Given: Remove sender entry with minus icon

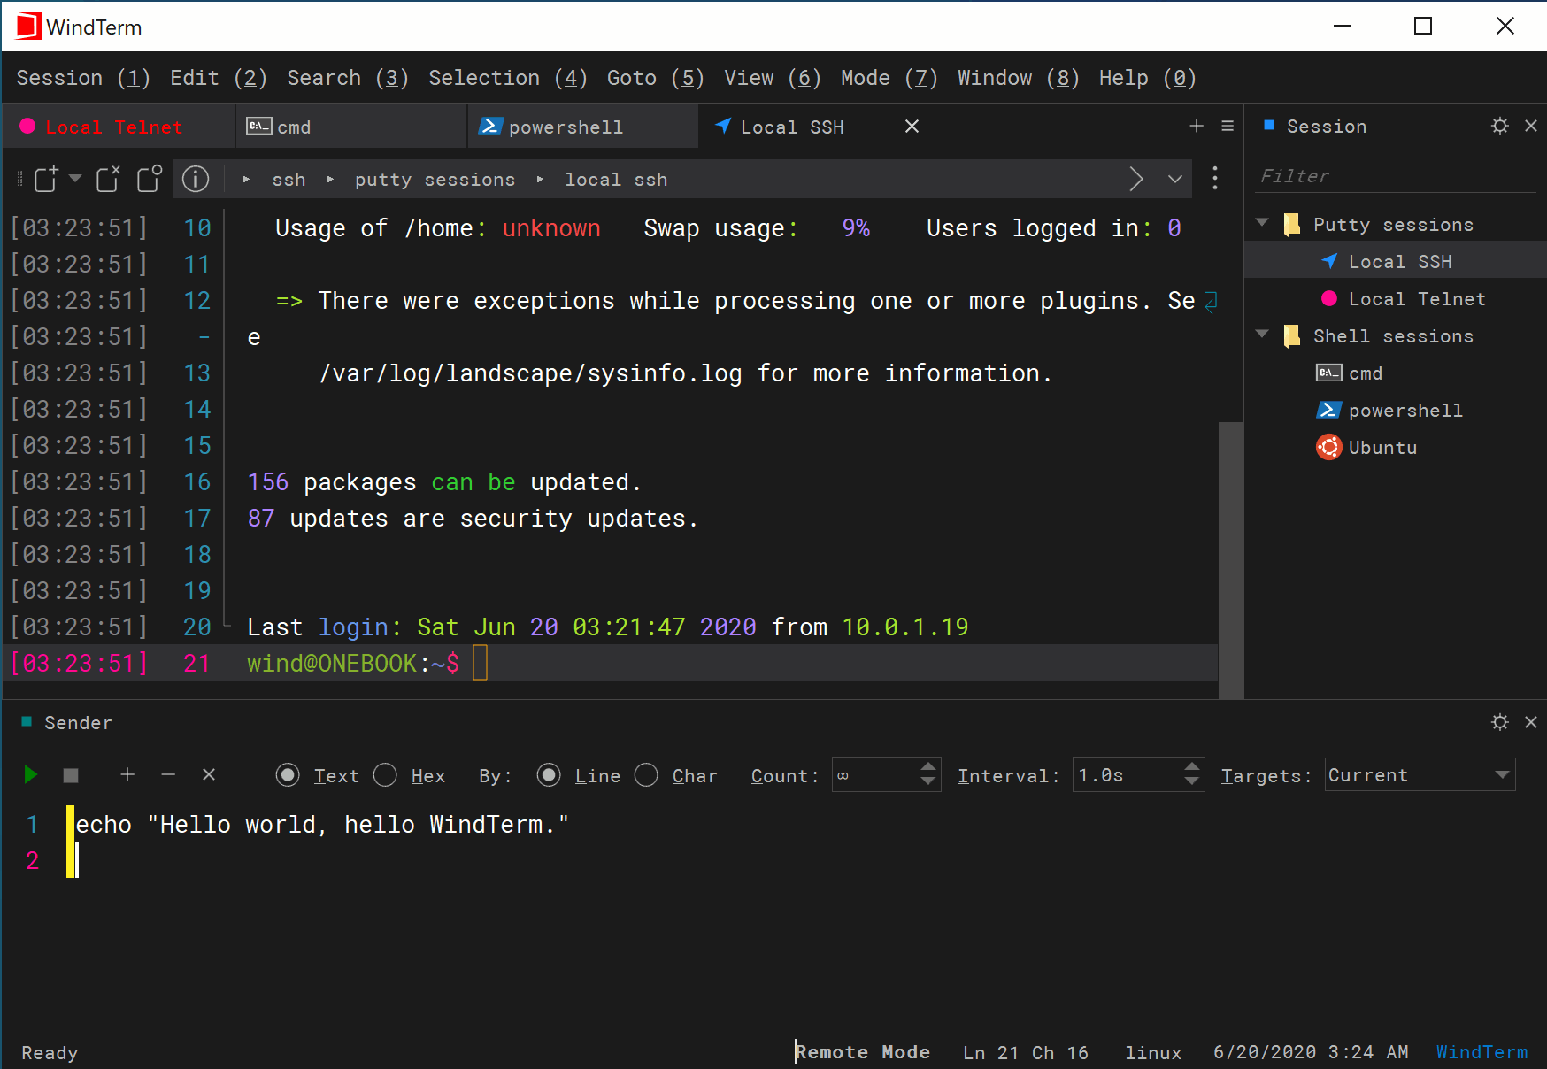Looking at the screenshot, I should 168,775.
